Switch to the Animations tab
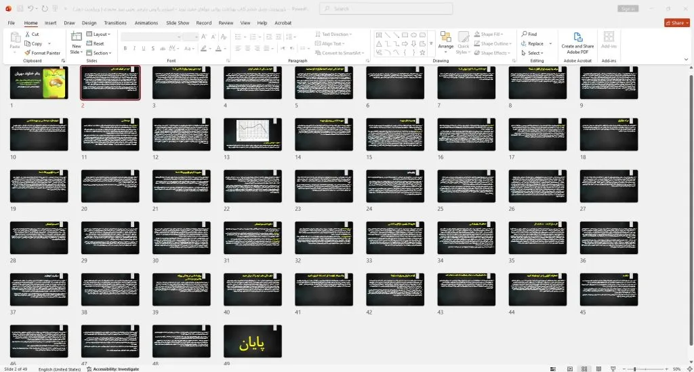694x372 pixels. (146, 23)
